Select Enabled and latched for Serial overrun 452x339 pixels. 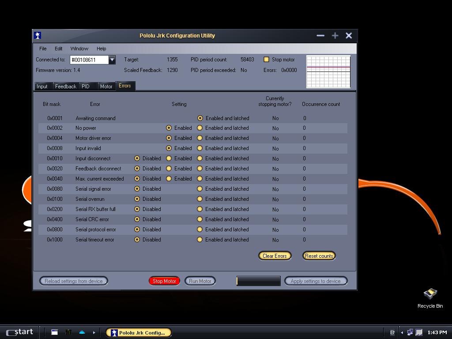pyautogui.click(x=200, y=199)
